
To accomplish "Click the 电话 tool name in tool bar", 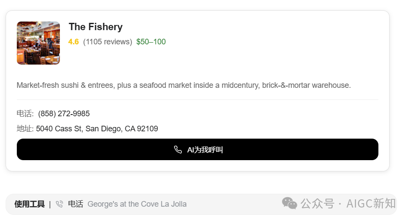I will 76,204.
